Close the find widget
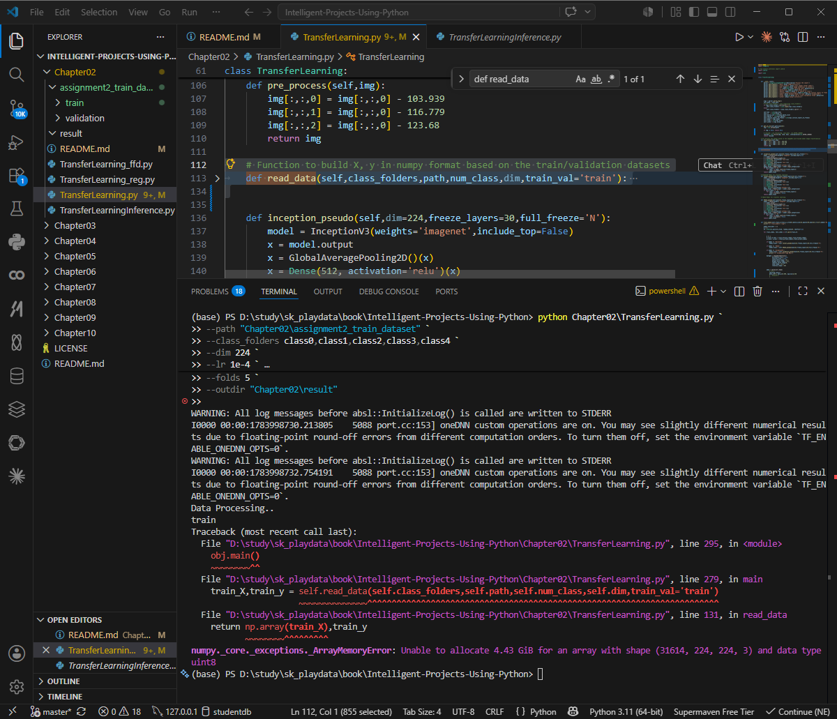Image resolution: width=837 pixels, height=719 pixels. (732, 79)
